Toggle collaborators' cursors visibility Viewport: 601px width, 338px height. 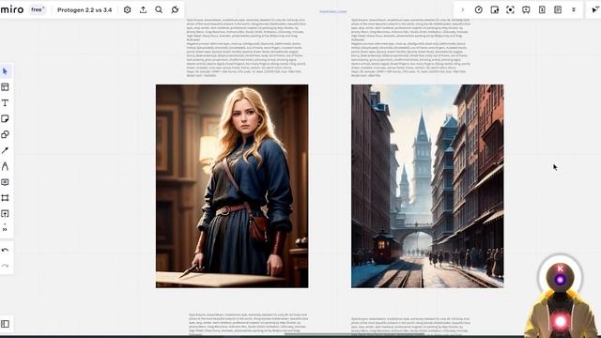pos(594,10)
